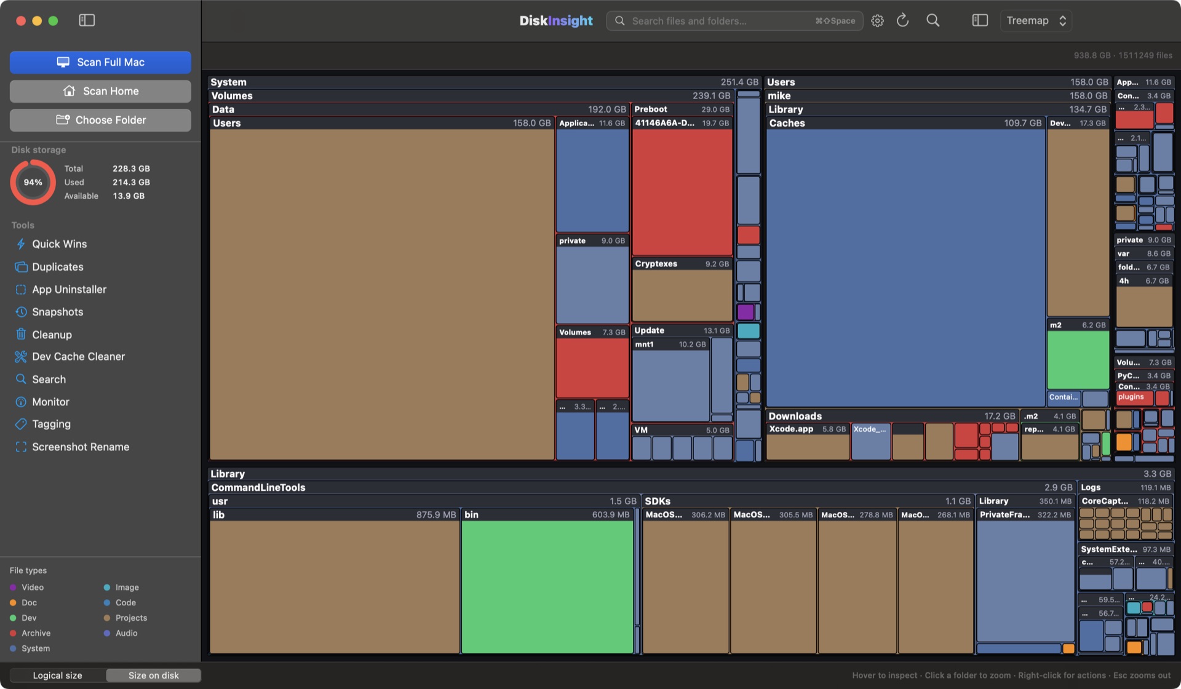Click the monitor icon on Scan Full Mac

(x=63, y=62)
